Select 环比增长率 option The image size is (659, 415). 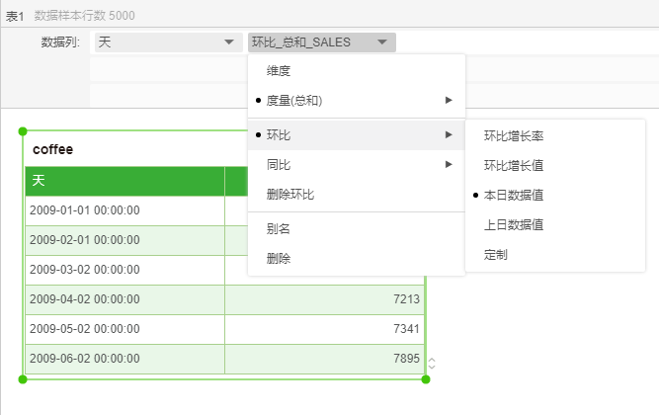tap(513, 136)
